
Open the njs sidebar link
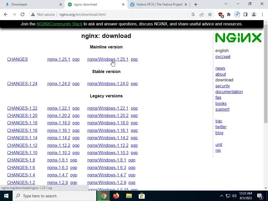click(x=218, y=150)
